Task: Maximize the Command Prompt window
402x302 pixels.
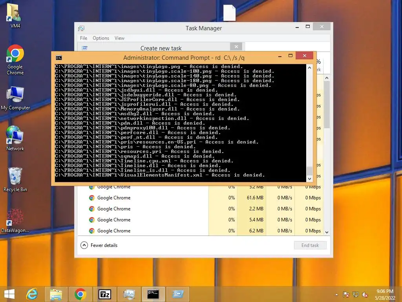Action: click(x=291, y=56)
